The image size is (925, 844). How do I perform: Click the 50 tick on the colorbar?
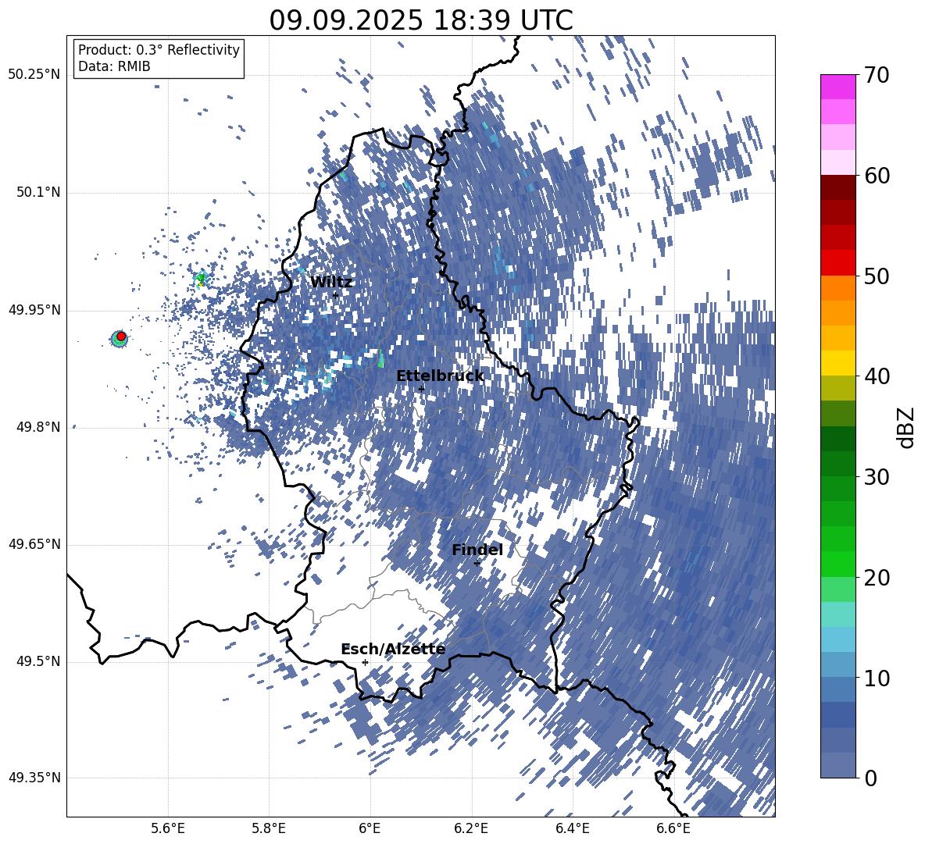pos(877,276)
